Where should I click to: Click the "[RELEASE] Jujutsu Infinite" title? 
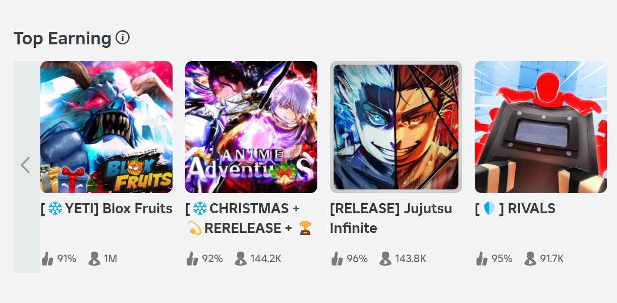391,218
